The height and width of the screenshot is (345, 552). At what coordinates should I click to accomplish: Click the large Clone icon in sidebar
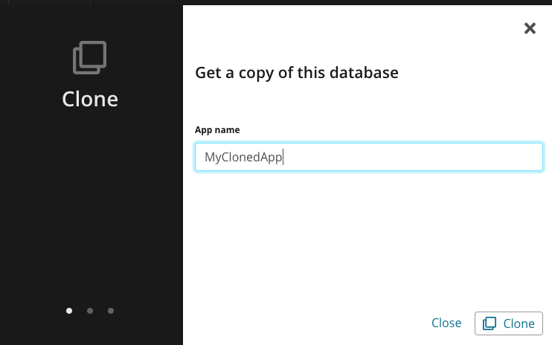tap(90, 58)
